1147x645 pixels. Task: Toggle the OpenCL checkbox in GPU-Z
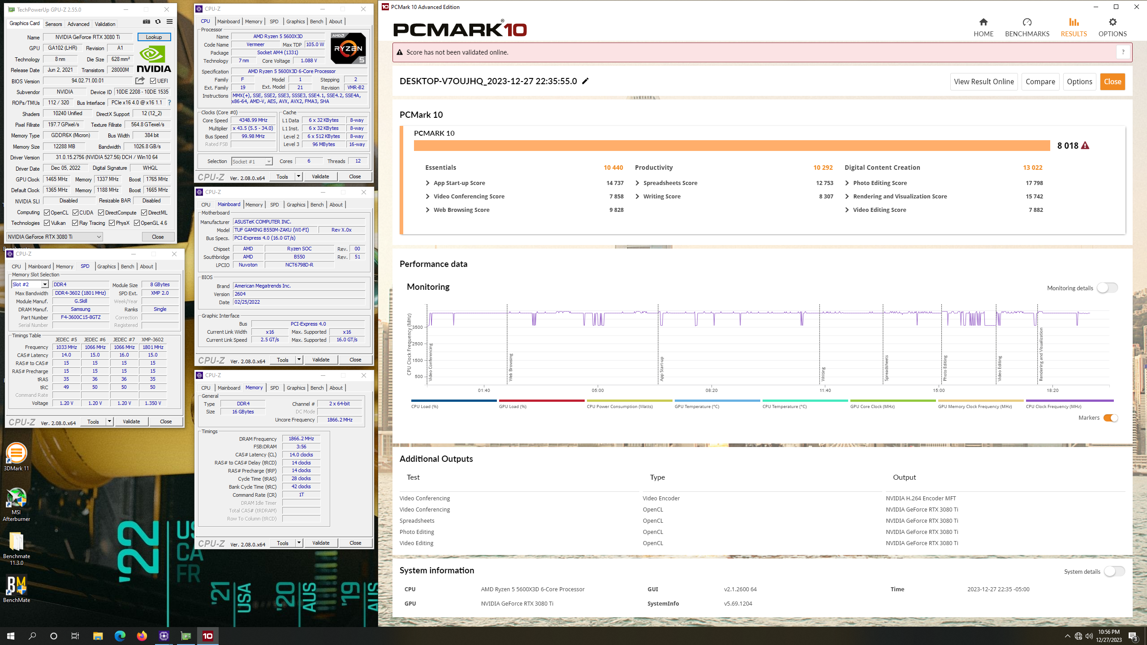(x=47, y=212)
